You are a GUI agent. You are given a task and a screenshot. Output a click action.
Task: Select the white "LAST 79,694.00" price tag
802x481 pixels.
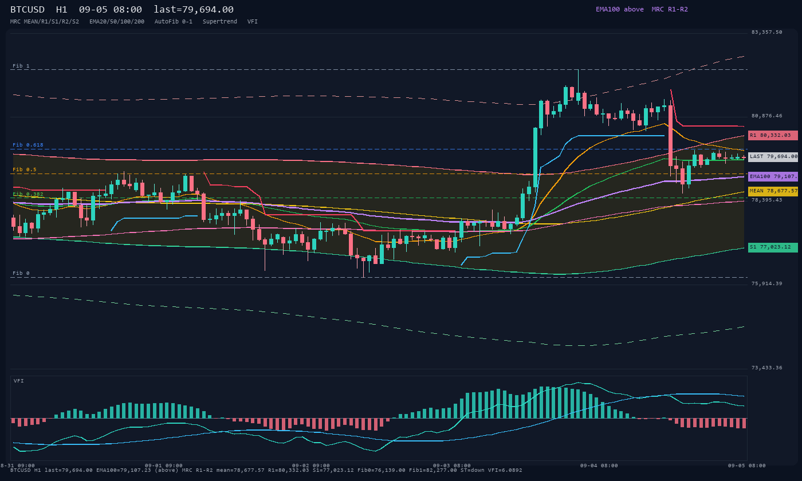click(x=773, y=156)
